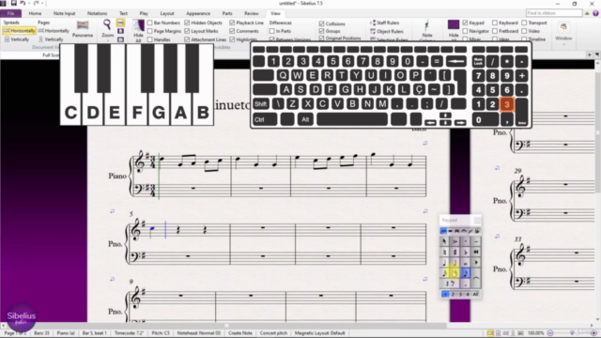Click the horizontal scrollbar below score
The height and width of the screenshot is (338, 601).
[226, 326]
